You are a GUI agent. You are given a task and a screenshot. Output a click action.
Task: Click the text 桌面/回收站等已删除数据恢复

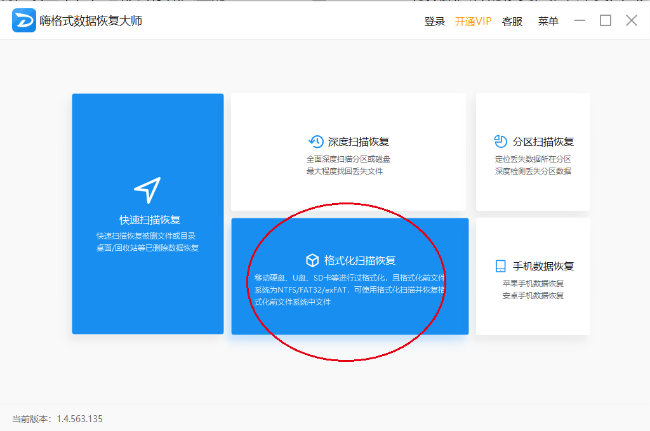click(147, 248)
